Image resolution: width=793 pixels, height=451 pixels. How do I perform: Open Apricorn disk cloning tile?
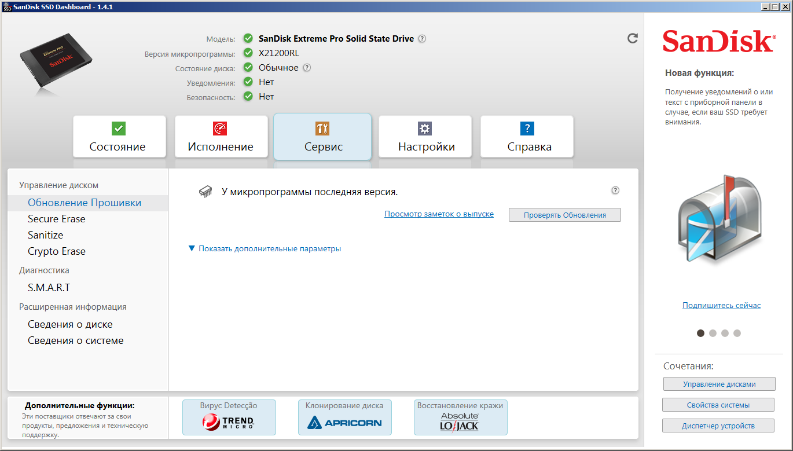pyautogui.click(x=344, y=417)
